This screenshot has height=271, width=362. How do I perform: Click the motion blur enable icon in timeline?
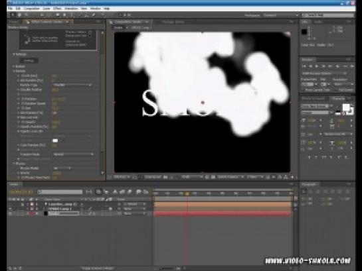130,191
